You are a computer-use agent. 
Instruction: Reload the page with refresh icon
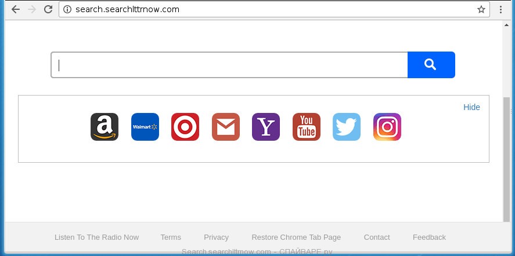point(48,9)
